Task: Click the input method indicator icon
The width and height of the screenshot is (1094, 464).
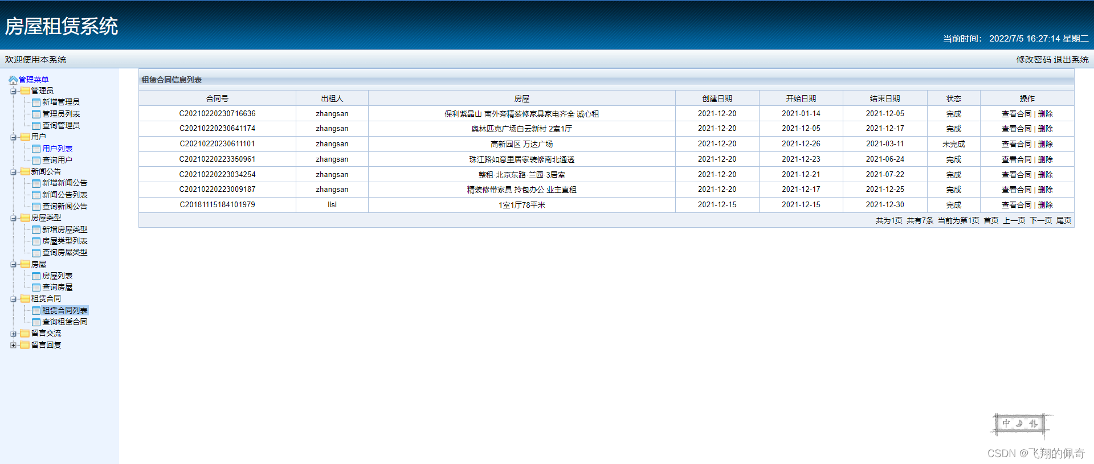Action: [x=1020, y=424]
